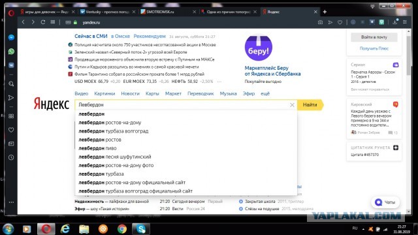Screen dimensions: 418x235
Task: Select suggestion левбердон ростов-на-дону
Action: click(186, 123)
